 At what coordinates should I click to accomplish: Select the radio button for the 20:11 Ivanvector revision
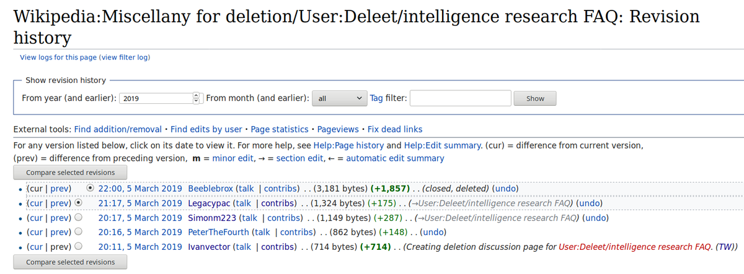[79, 247]
